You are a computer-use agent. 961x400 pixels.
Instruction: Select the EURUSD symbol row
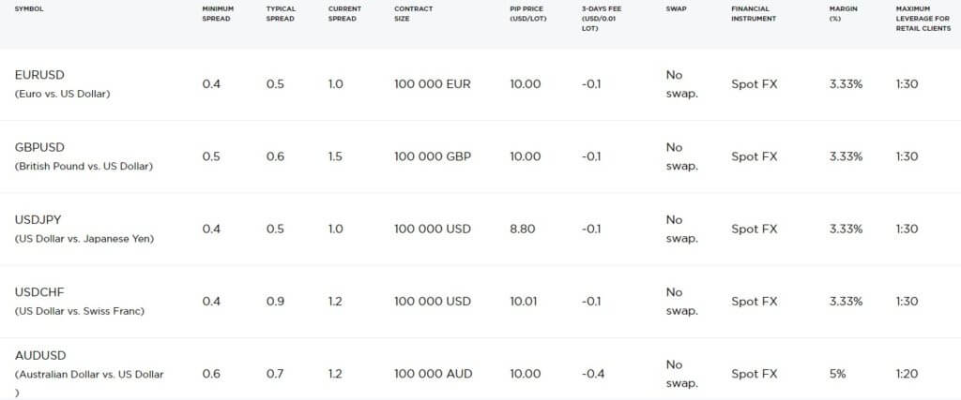pos(480,84)
